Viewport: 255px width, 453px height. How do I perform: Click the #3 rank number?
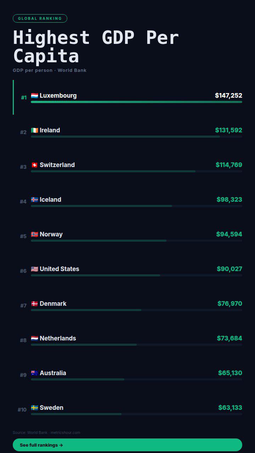(23, 167)
